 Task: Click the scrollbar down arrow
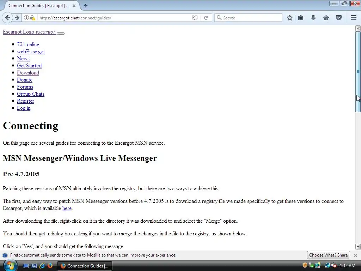pos(358,247)
